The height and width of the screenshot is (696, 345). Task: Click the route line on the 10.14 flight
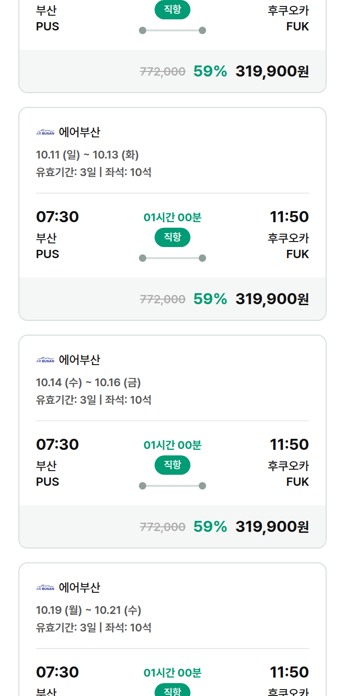click(x=172, y=486)
